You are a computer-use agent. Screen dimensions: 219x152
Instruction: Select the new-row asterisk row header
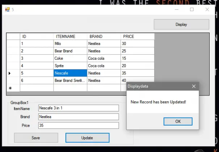click(13, 88)
